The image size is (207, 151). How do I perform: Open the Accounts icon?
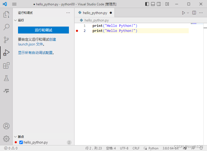pyautogui.click(x=6, y=126)
